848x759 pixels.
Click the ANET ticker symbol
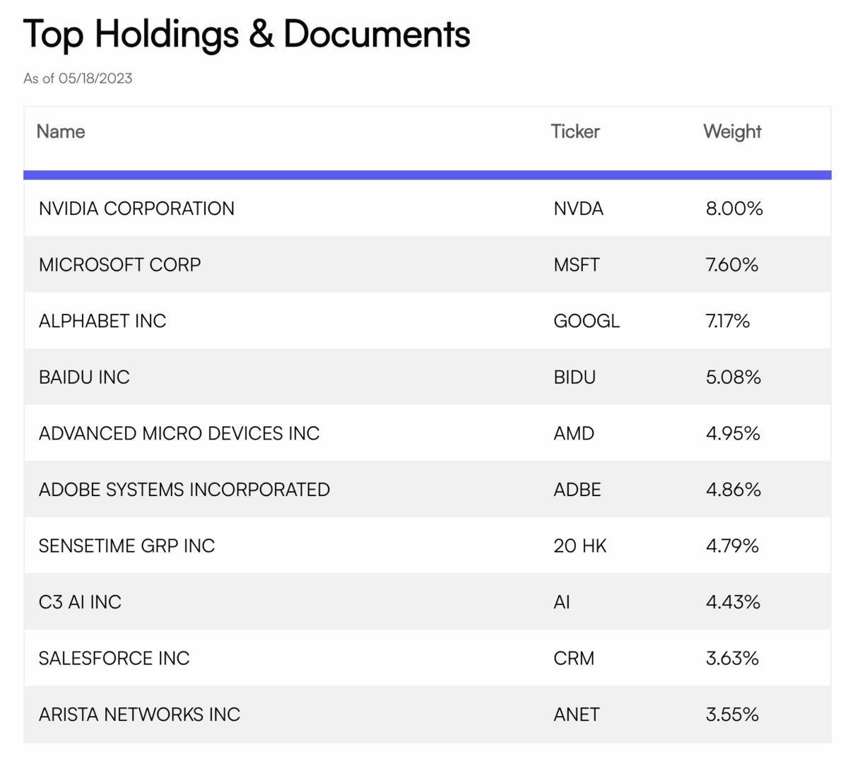pos(577,714)
